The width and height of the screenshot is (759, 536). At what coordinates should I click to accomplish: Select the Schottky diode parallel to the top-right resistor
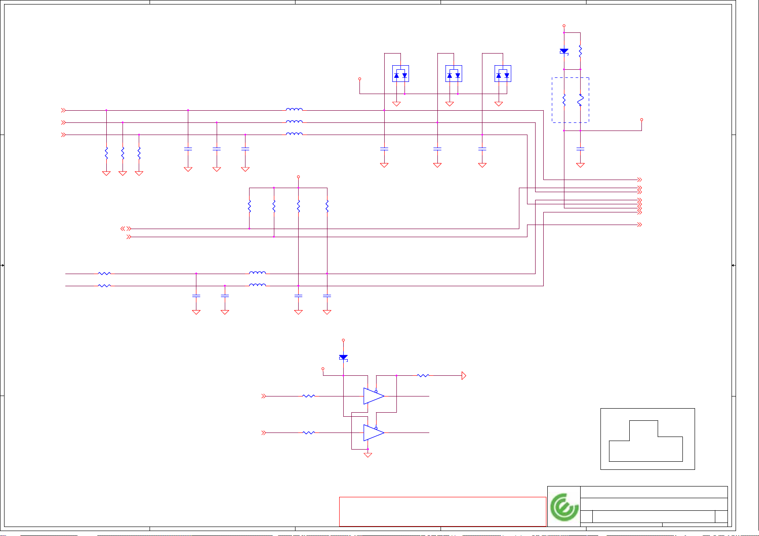tap(564, 52)
